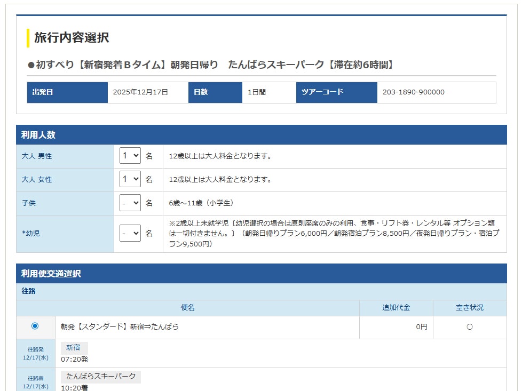Select the 朝発【スタンダード】 bus radio button

[x=35, y=326]
